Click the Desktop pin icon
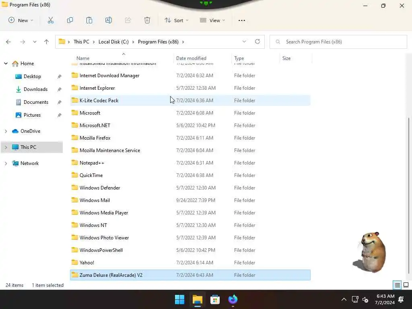The height and width of the screenshot is (309, 412). [x=60, y=76]
